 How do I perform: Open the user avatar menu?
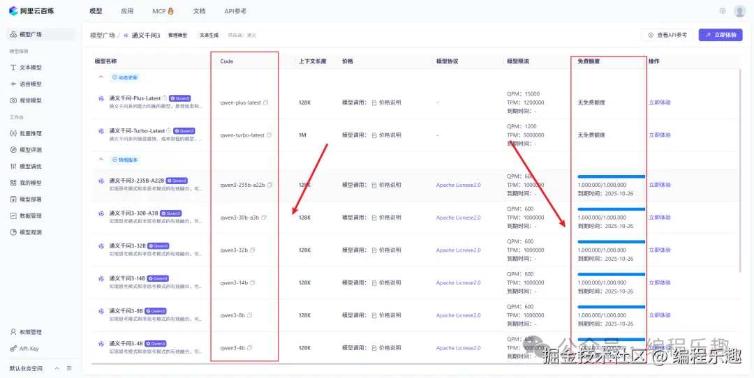pyautogui.click(x=739, y=11)
